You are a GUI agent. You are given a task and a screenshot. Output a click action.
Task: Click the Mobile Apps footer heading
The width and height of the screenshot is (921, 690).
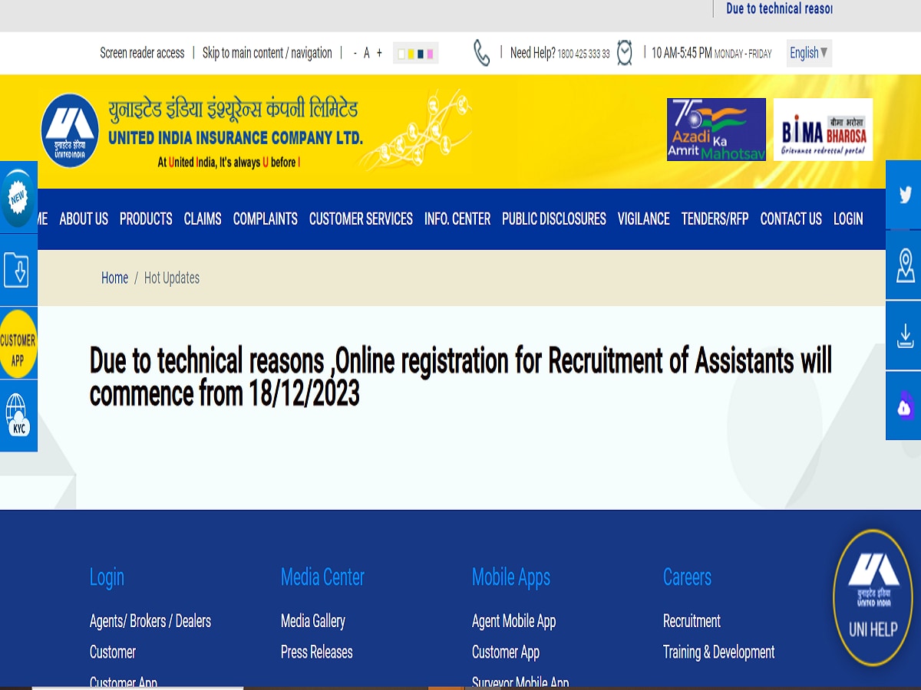tap(511, 577)
